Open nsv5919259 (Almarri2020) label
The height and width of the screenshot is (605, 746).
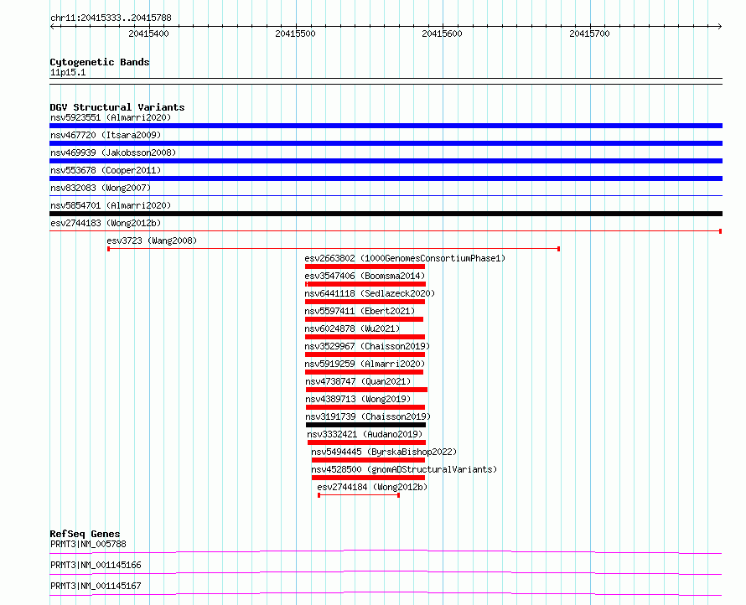click(x=365, y=364)
